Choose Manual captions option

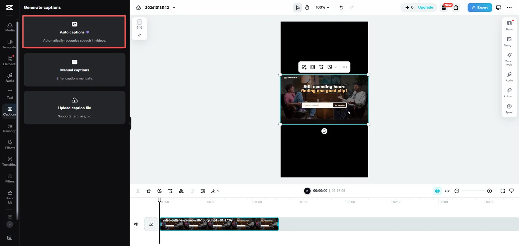point(75,70)
